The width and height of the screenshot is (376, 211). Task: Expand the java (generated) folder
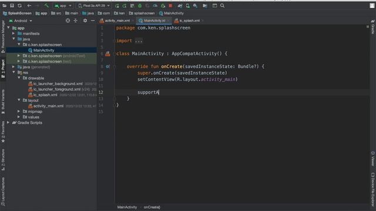tap(14, 67)
